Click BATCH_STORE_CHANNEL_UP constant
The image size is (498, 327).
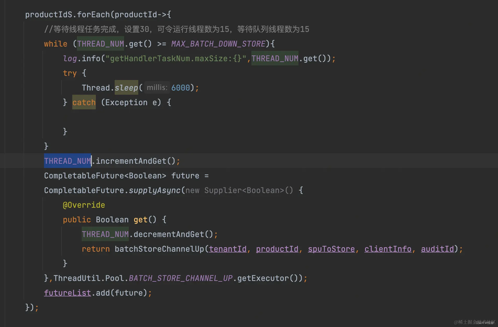pyautogui.click(x=181, y=278)
